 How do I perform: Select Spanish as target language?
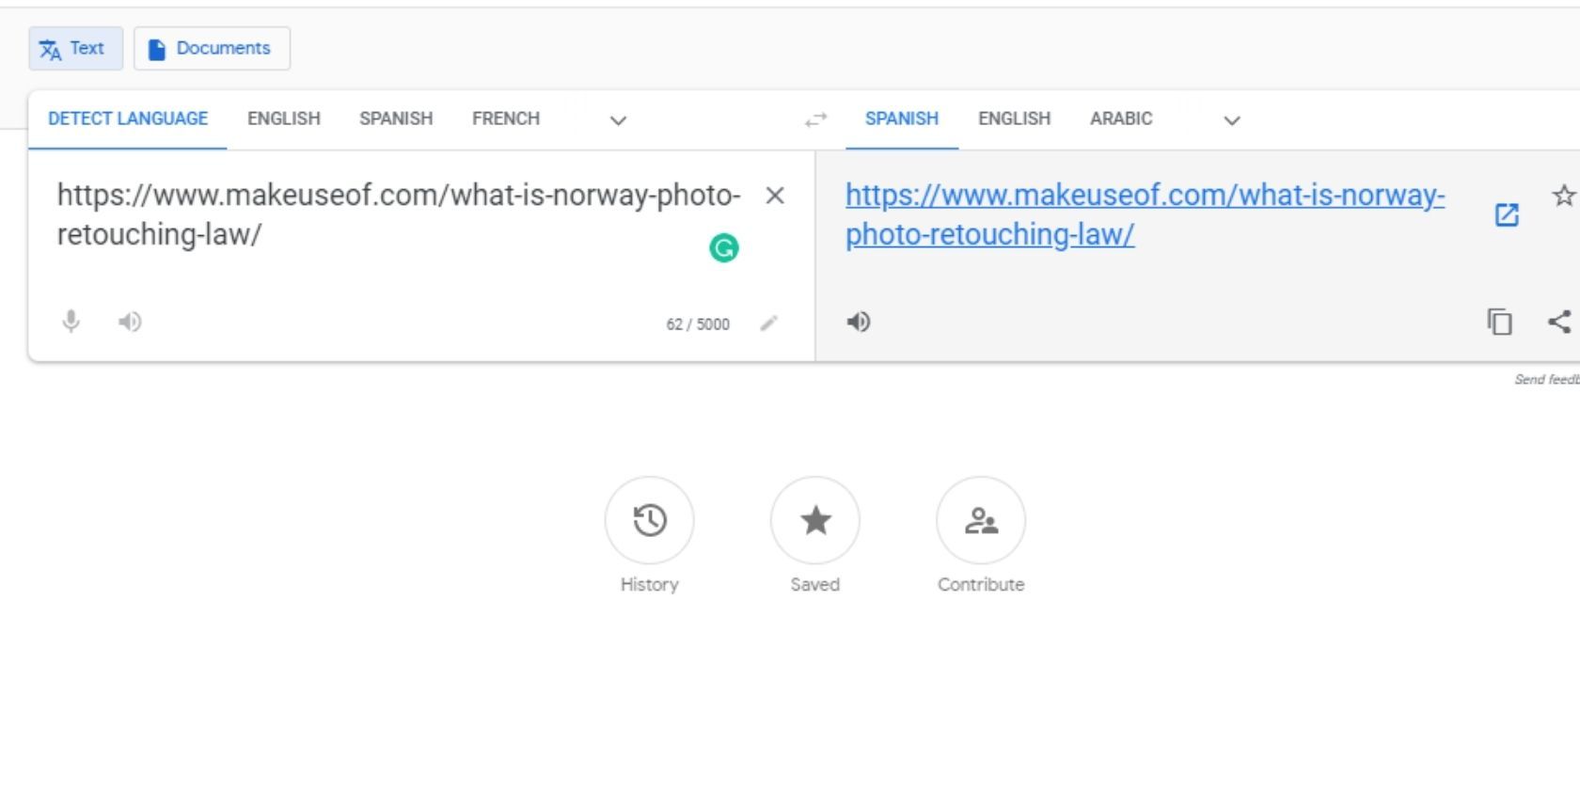[x=902, y=118]
